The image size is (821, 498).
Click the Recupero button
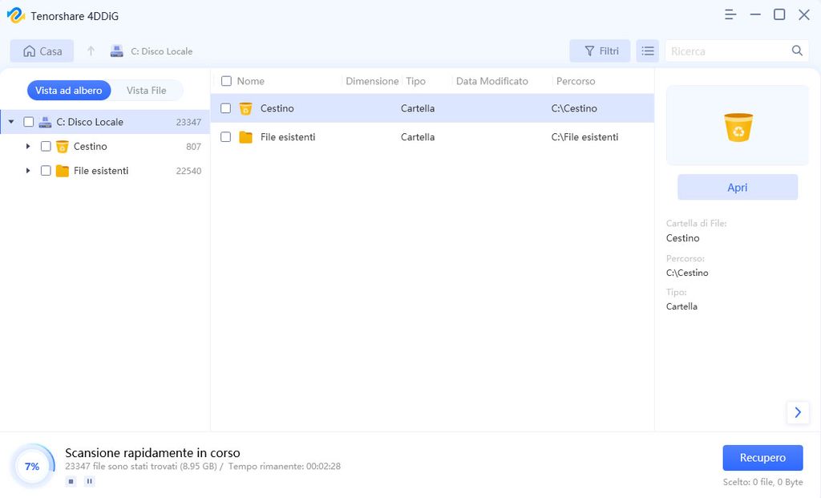tap(762, 458)
